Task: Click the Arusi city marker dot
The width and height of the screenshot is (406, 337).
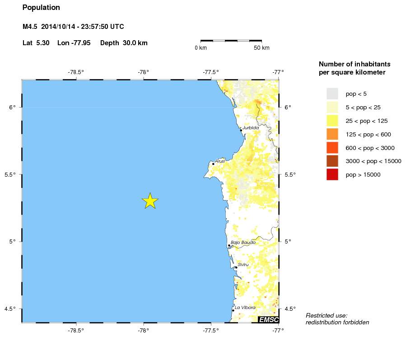Action: [x=213, y=164]
